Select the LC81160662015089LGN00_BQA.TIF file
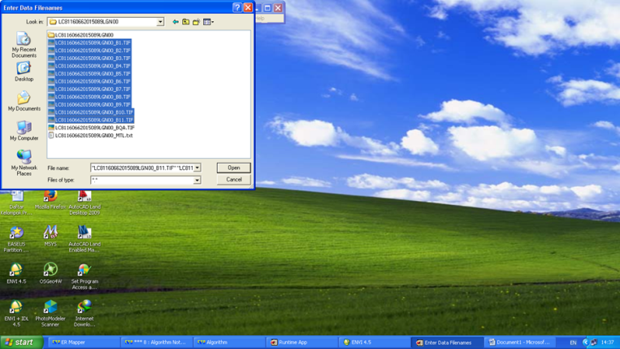Screen dimensions: 620x349 pyautogui.click(x=91, y=128)
